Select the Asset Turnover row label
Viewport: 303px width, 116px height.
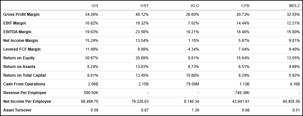tap(18, 110)
